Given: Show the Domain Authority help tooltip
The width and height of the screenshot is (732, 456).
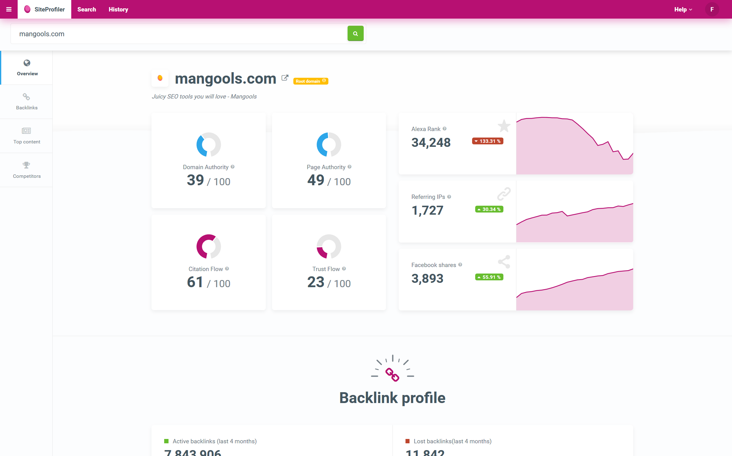Looking at the screenshot, I should pyautogui.click(x=232, y=167).
